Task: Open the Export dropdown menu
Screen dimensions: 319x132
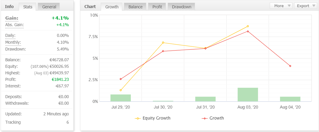Action: [305, 6]
